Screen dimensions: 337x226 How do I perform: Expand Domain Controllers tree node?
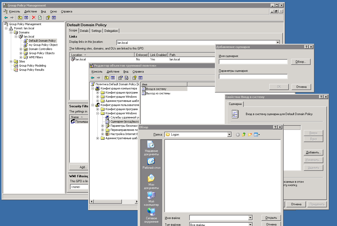(x=21, y=49)
